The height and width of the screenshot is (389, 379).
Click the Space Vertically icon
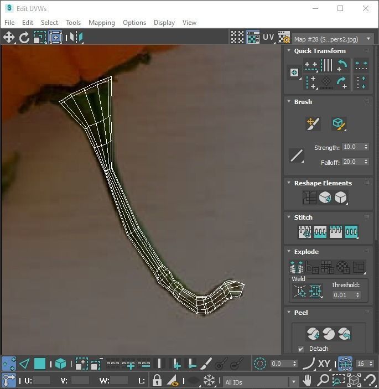click(361, 82)
